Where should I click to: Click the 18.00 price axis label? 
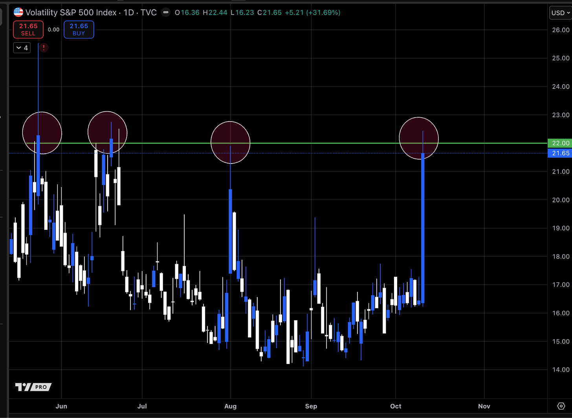click(x=561, y=256)
